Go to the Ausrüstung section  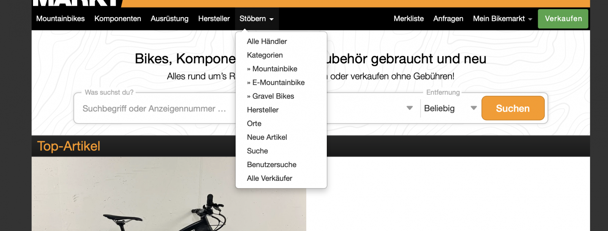(x=169, y=19)
